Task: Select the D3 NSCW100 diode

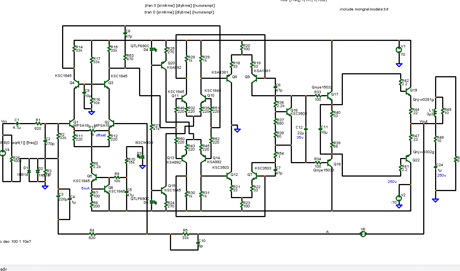Action: coord(140,157)
